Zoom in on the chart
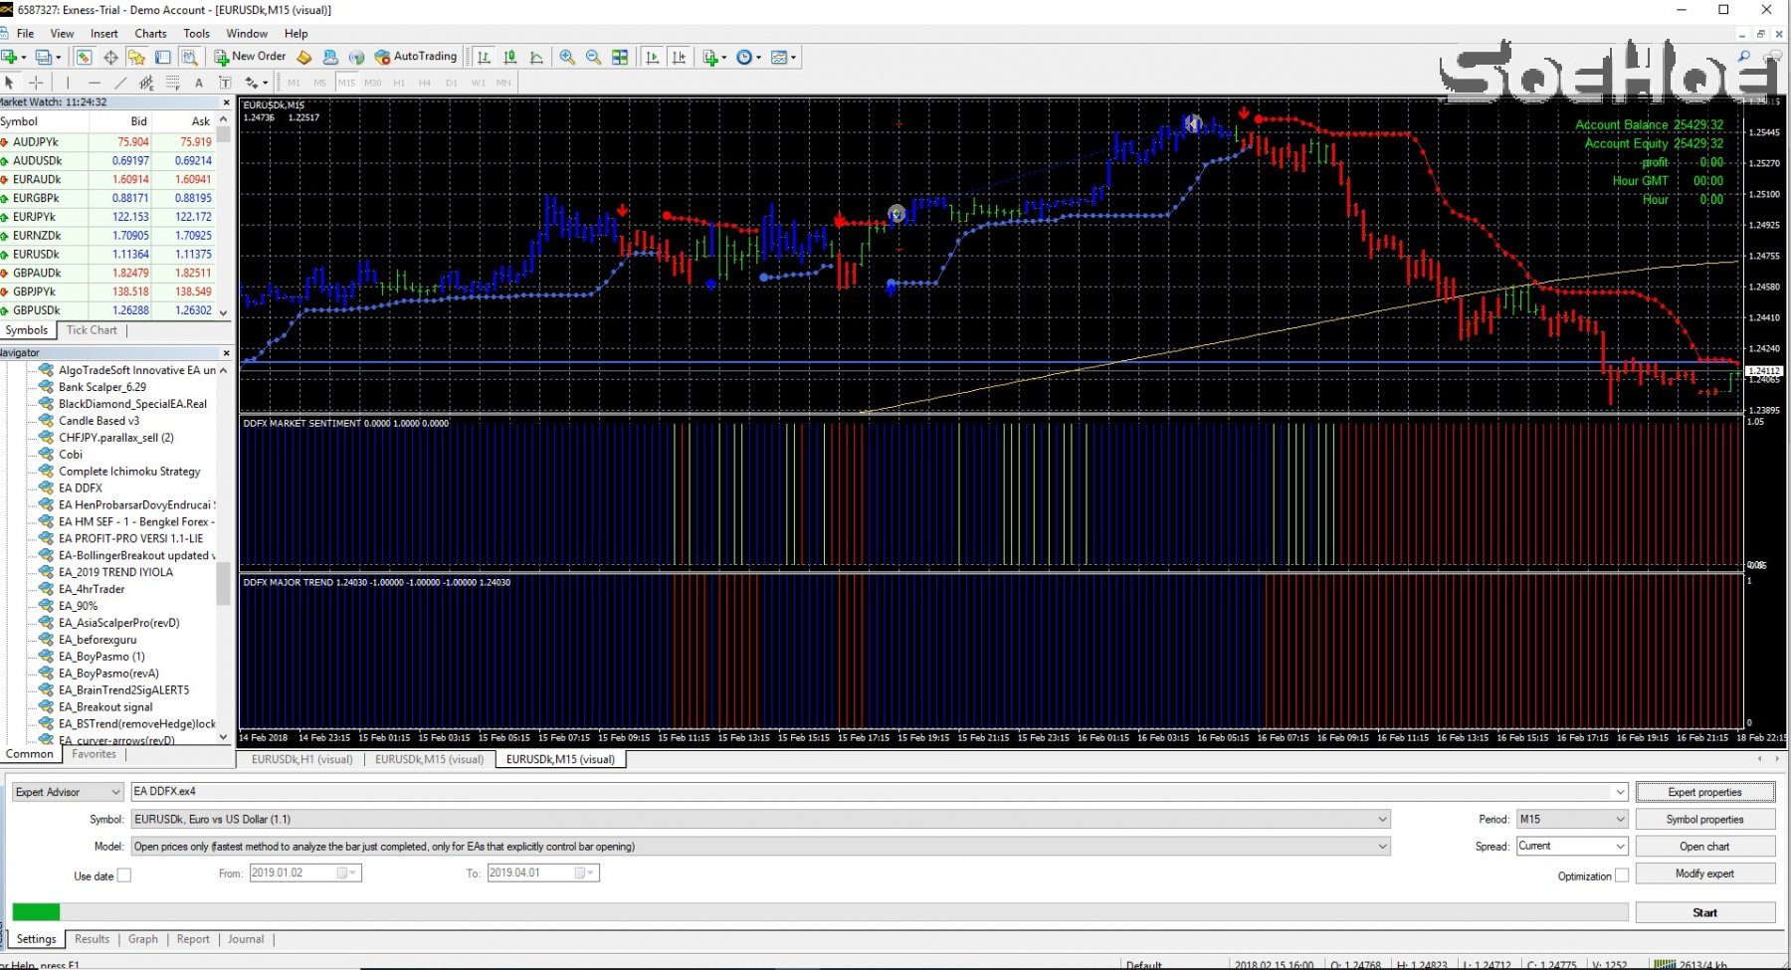The image size is (1791, 970). point(567,58)
